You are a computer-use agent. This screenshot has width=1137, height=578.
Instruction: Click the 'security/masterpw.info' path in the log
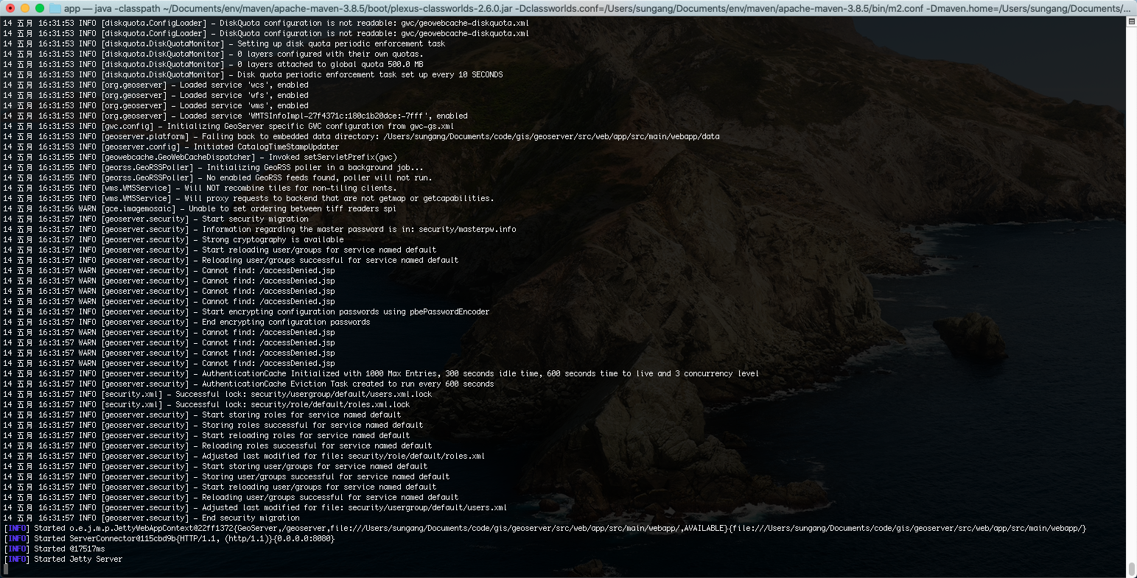[x=470, y=229]
